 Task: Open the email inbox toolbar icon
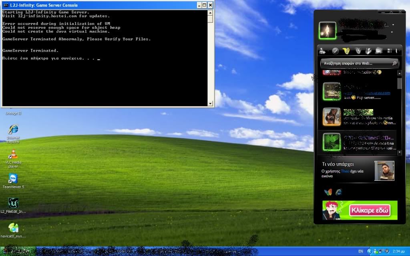379,51
